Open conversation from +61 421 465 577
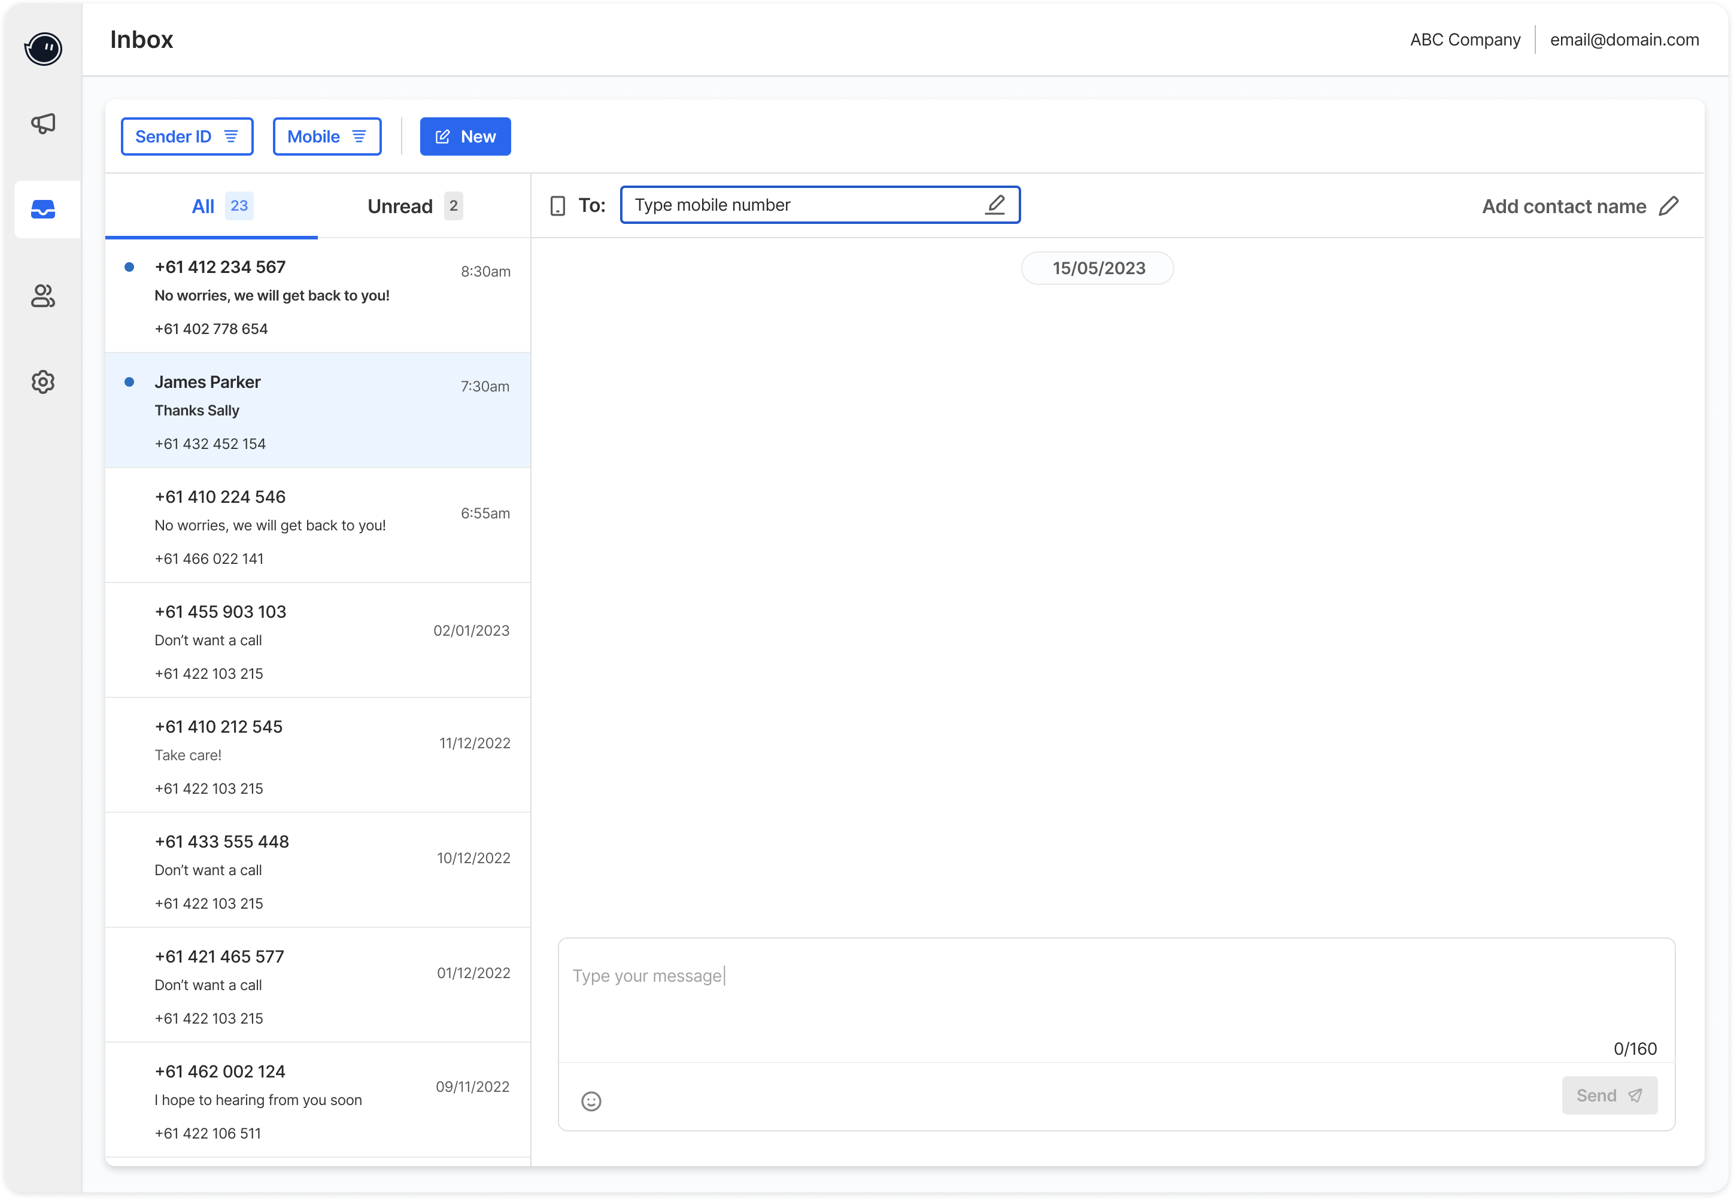This screenshot has height=1199, width=1734. [318, 985]
